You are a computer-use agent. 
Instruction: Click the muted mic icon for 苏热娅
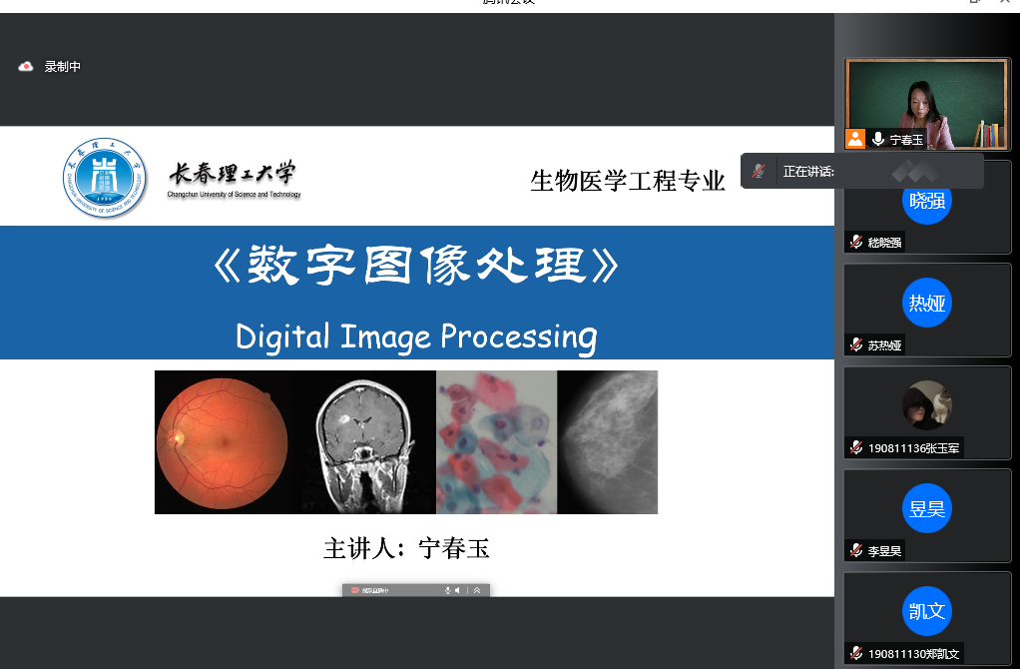(856, 344)
